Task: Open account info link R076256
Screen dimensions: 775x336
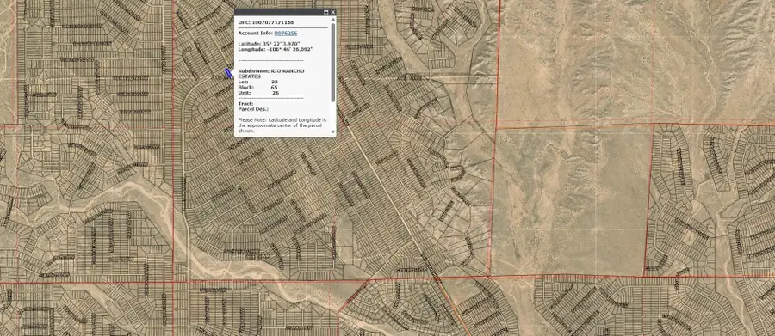Action: [286, 33]
